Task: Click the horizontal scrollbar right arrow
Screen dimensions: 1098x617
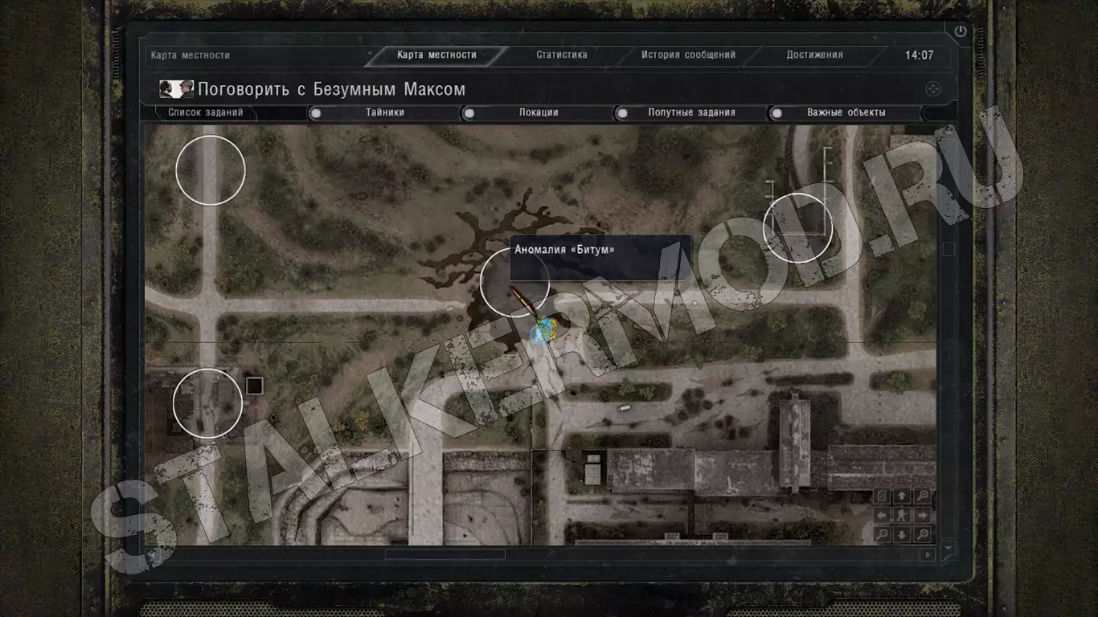Action: coord(928,555)
